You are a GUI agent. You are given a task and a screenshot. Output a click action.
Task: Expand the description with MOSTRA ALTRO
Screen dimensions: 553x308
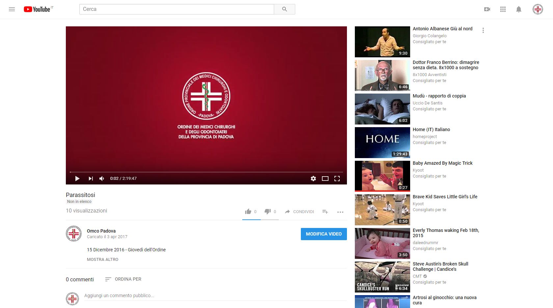pos(103,260)
